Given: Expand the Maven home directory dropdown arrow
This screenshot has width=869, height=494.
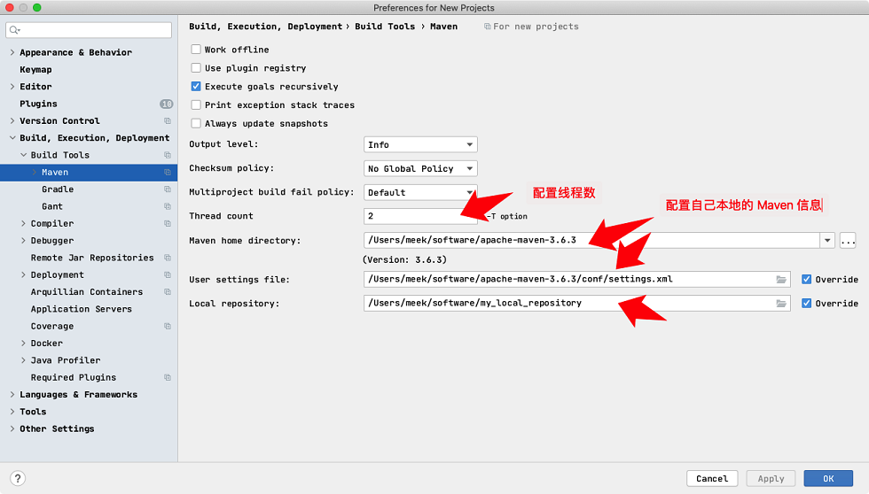Looking at the screenshot, I should coord(826,241).
